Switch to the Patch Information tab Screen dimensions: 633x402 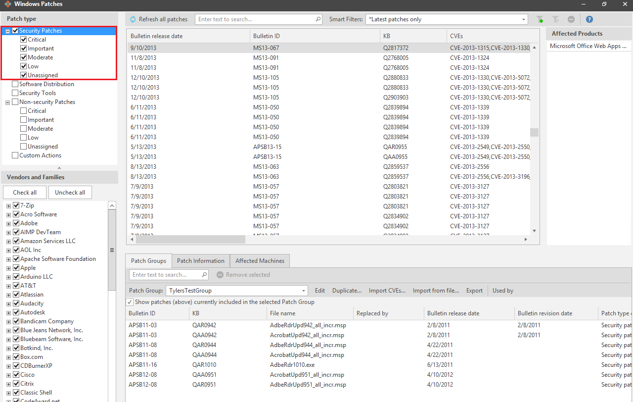point(200,261)
